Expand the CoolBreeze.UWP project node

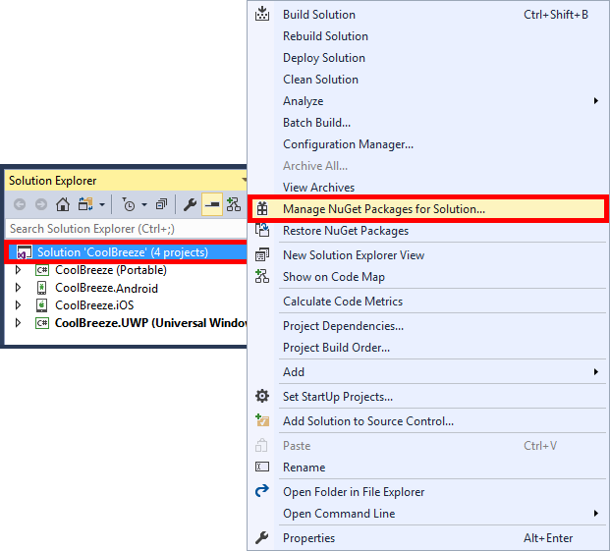[18, 322]
